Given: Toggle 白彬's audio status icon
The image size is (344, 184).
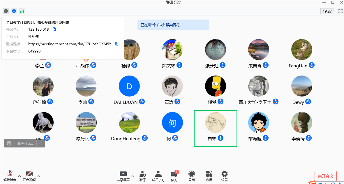Looking at the screenshot, I should [220, 138].
